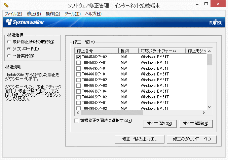The width and height of the screenshot is (228, 160).
Task: Click the vertical scrollbar thumb
Action: (x=210, y=60)
